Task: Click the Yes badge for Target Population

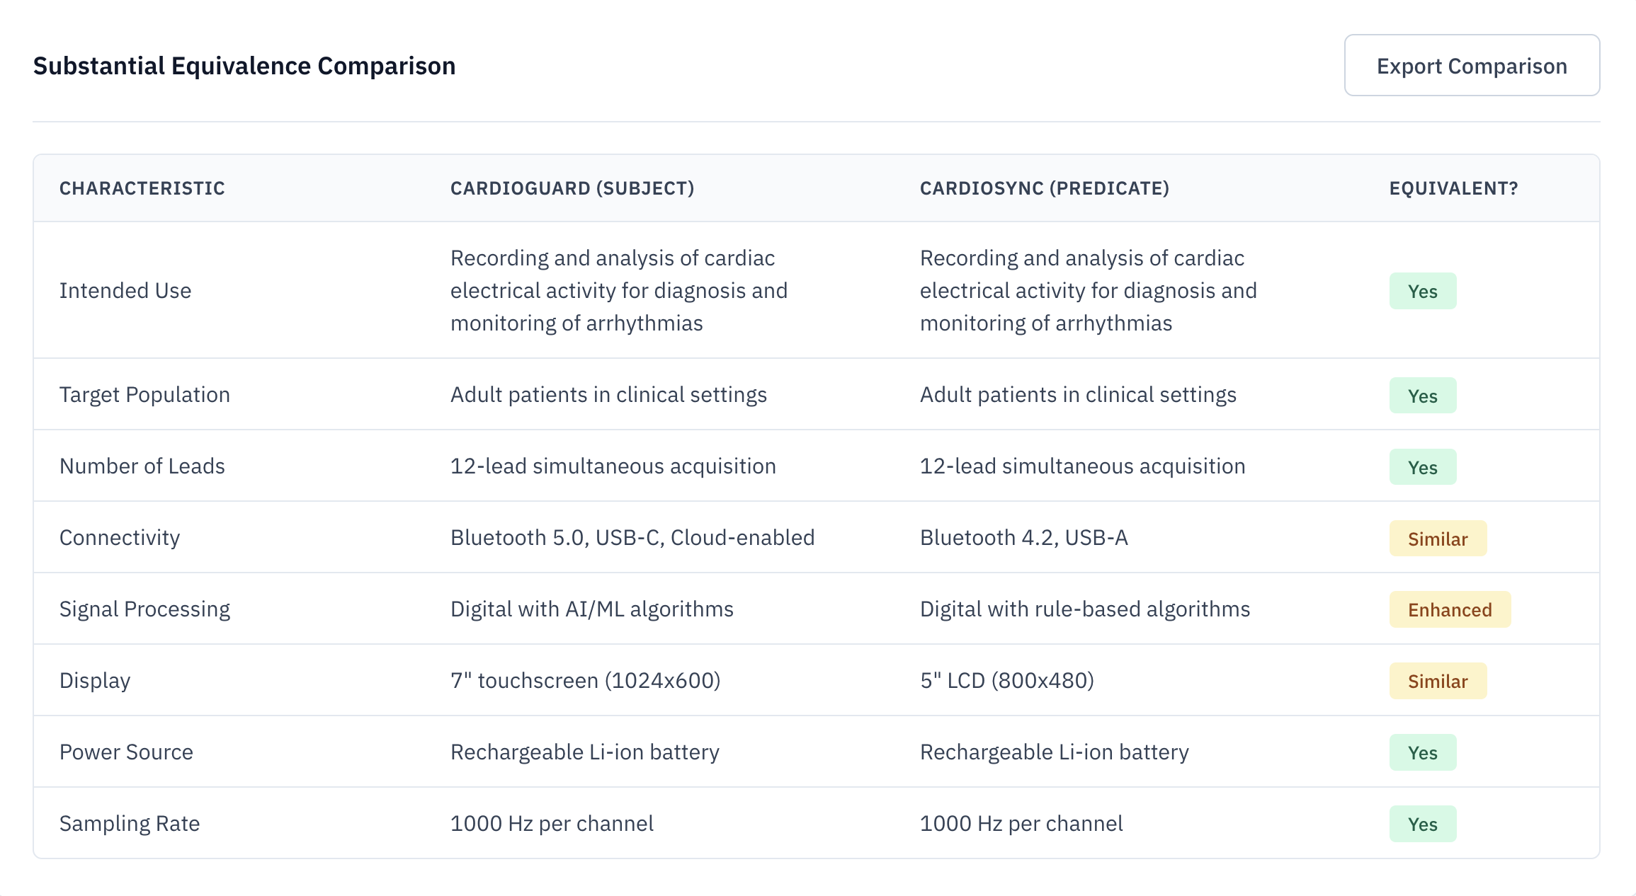Action: tap(1422, 396)
